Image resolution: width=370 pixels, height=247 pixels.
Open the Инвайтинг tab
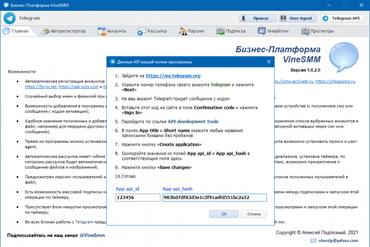tap(273, 31)
